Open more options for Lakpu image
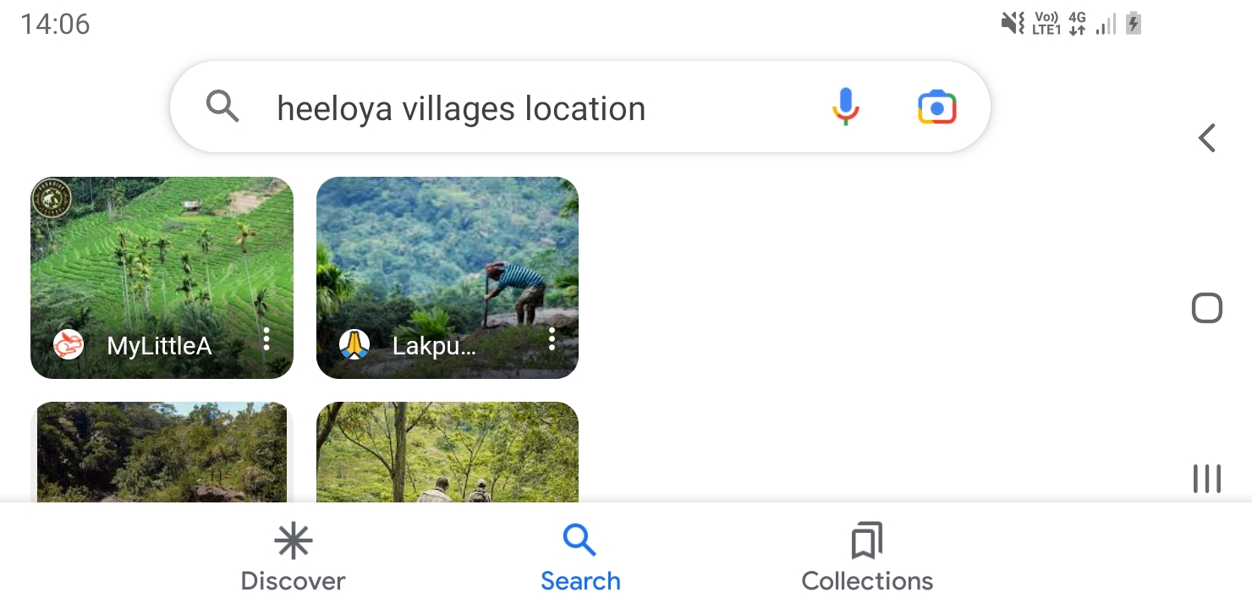Viewport: 1252px width, 609px height. click(x=552, y=339)
